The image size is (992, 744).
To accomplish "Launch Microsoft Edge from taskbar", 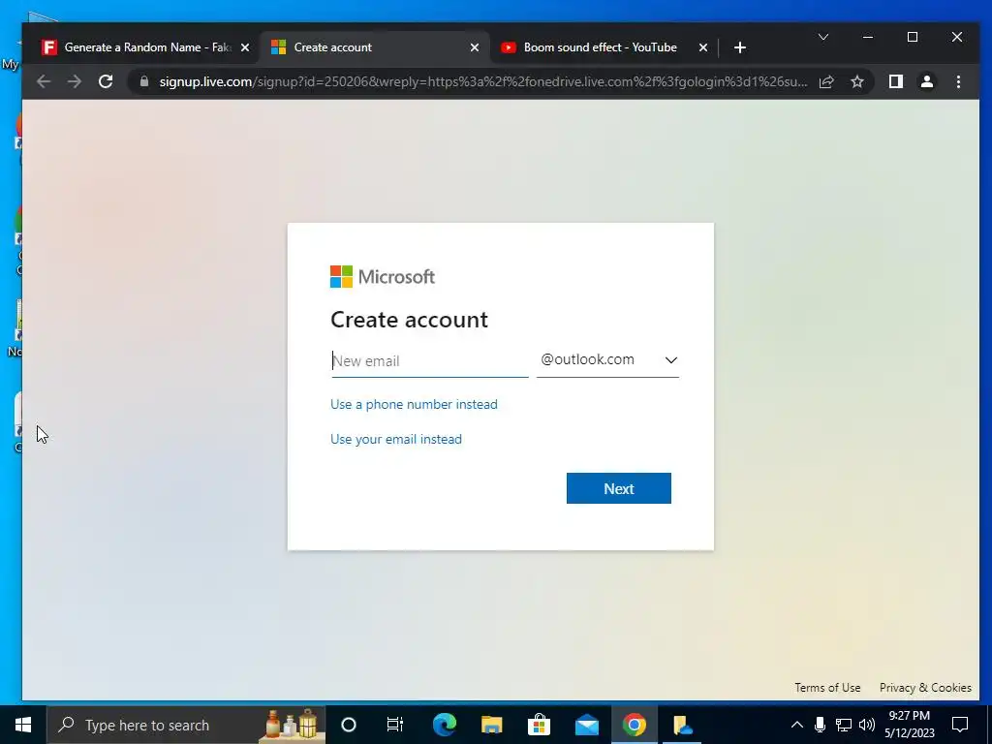I will (x=444, y=725).
